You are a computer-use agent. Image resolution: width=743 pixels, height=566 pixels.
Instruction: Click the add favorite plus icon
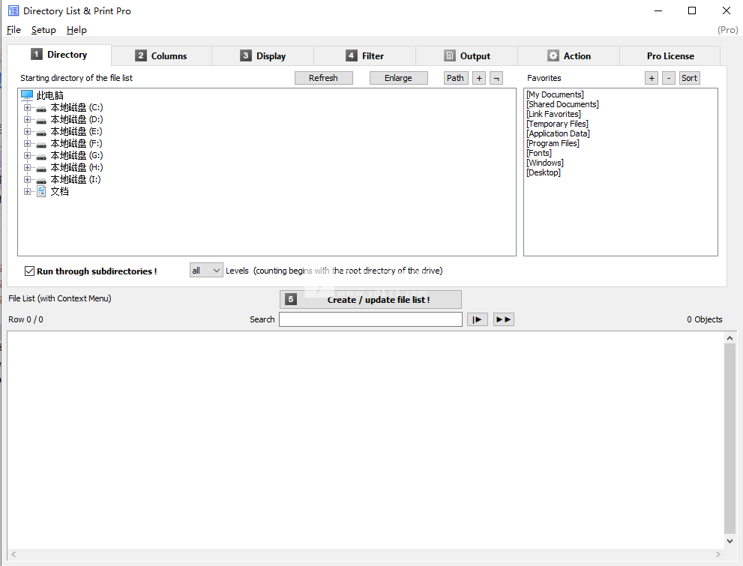point(652,78)
